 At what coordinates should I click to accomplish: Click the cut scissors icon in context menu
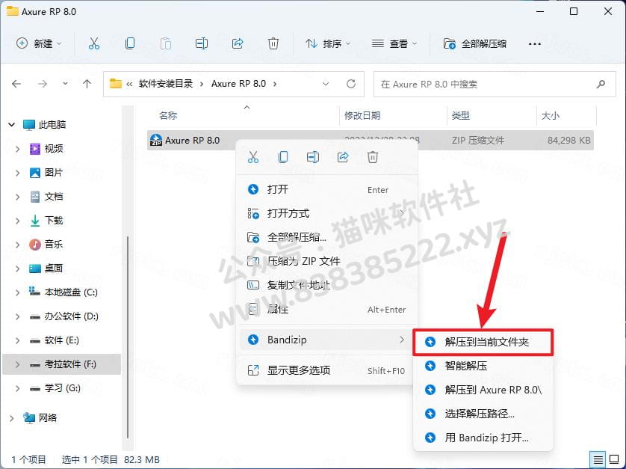(253, 157)
